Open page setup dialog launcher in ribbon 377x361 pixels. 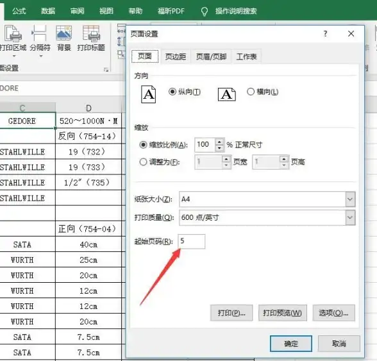tap(106, 70)
